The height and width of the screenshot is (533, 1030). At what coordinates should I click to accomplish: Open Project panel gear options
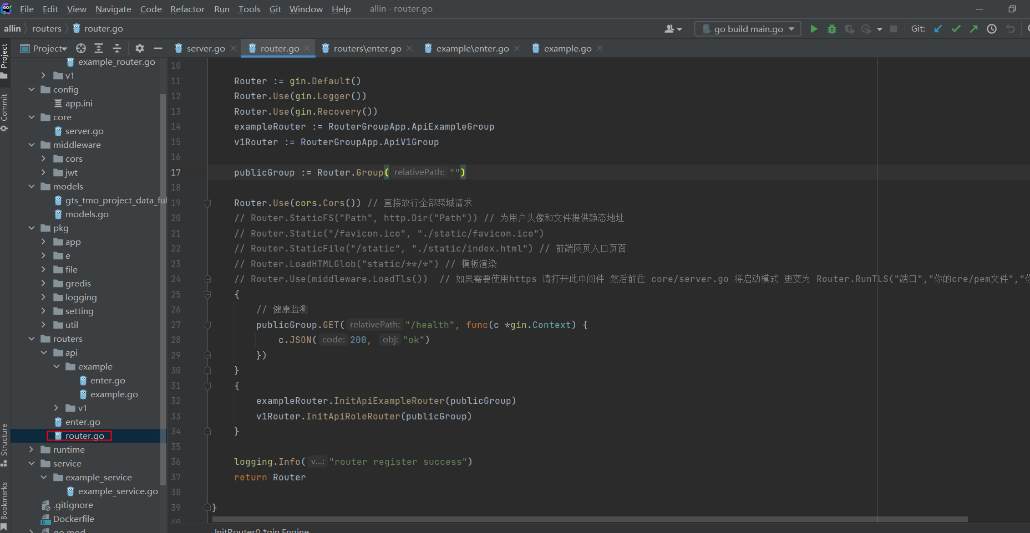pos(140,48)
